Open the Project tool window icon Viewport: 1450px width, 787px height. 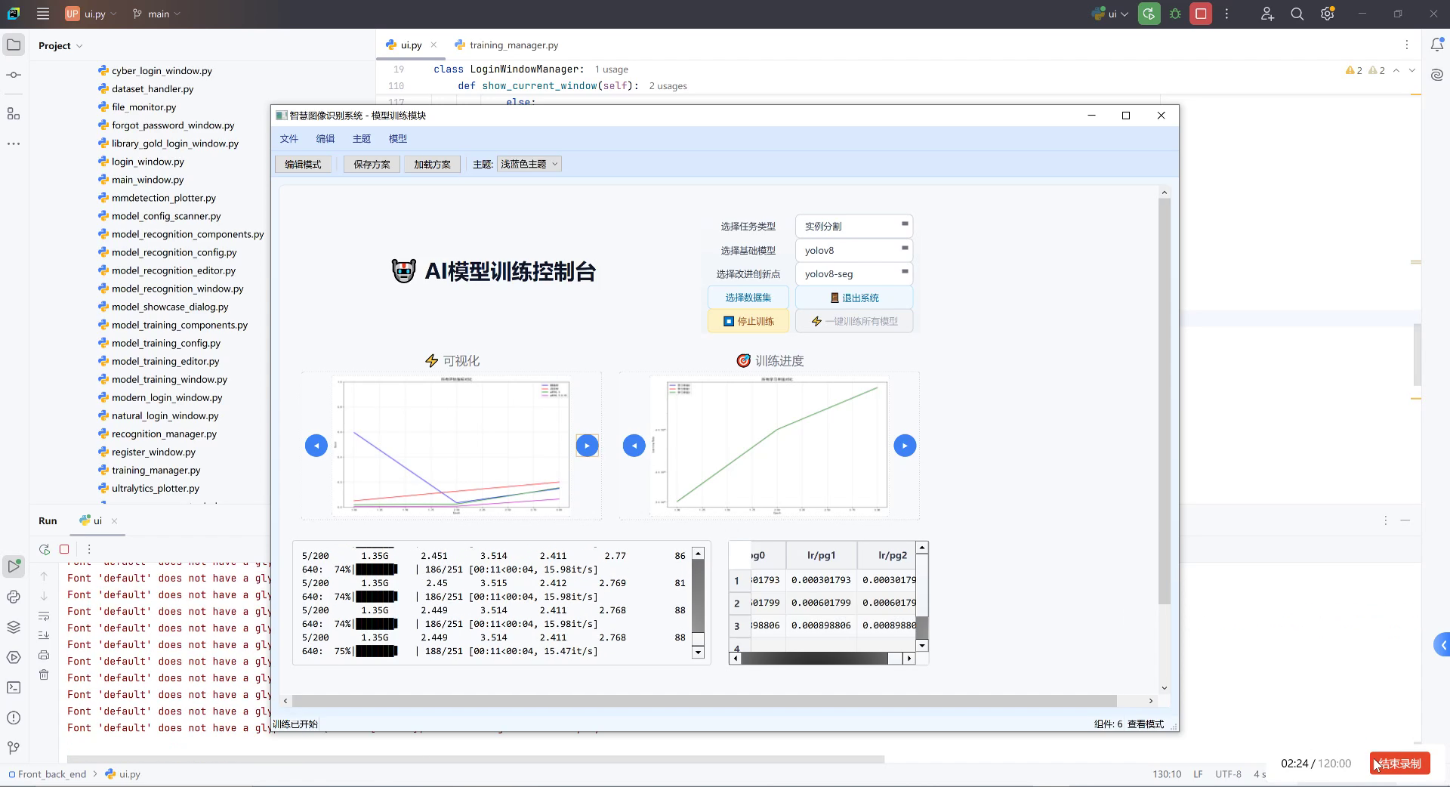(x=14, y=45)
